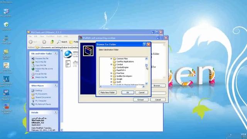Screen dimensions: 247x139
Task: Click the Search toolbar button in Explorer
Action: (x=62, y=42)
